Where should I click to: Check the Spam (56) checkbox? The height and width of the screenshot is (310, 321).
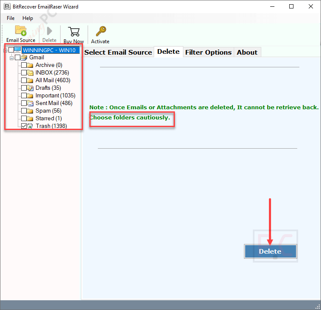(x=24, y=111)
